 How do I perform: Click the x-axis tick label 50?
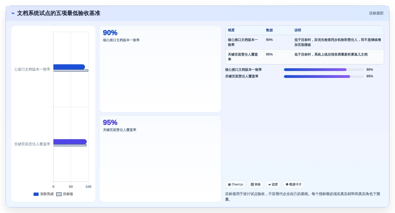[71, 187]
